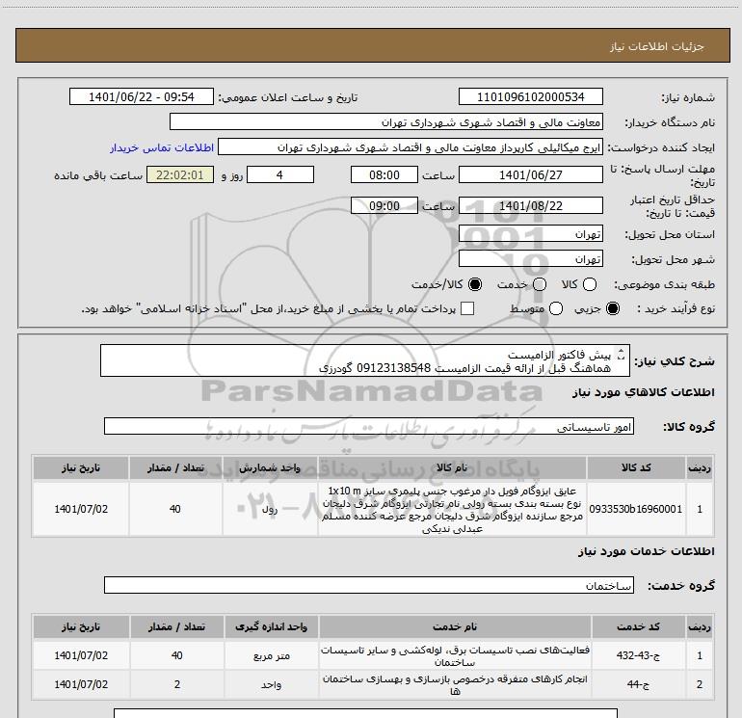Click the buyer organization name field

click(386, 121)
